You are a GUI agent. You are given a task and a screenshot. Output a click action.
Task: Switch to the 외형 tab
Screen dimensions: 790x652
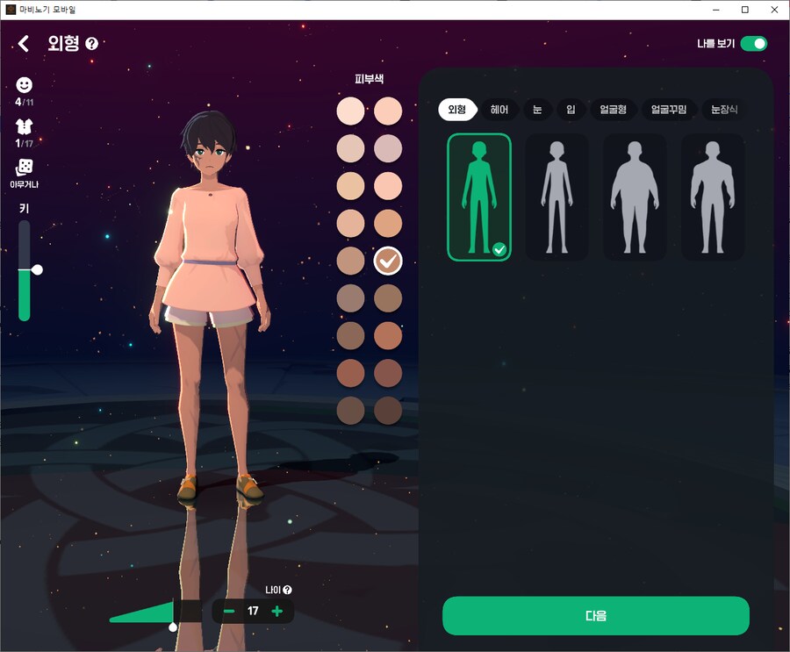point(457,110)
